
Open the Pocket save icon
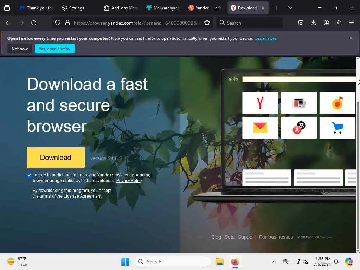tap(301, 23)
